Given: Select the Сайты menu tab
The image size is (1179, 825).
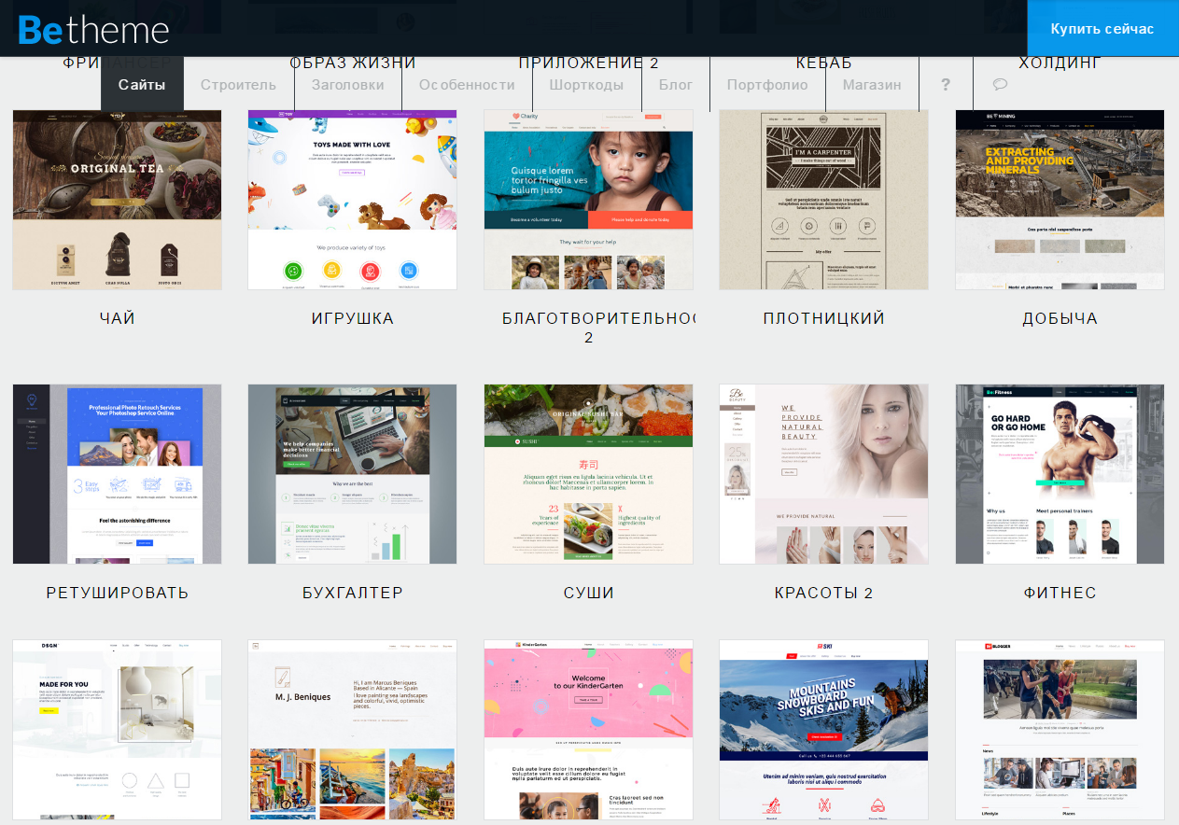Looking at the screenshot, I should pyautogui.click(x=142, y=85).
